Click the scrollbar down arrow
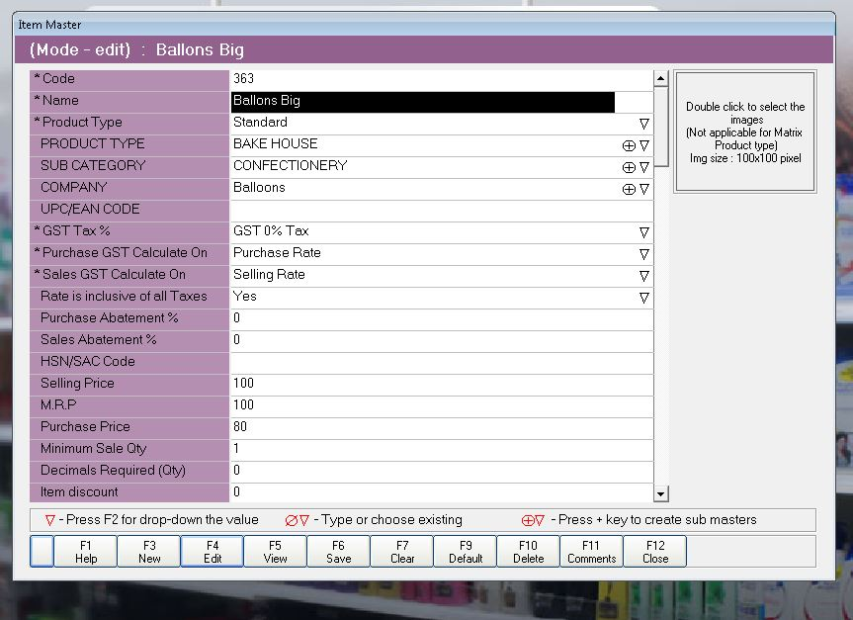853x620 pixels. click(660, 493)
